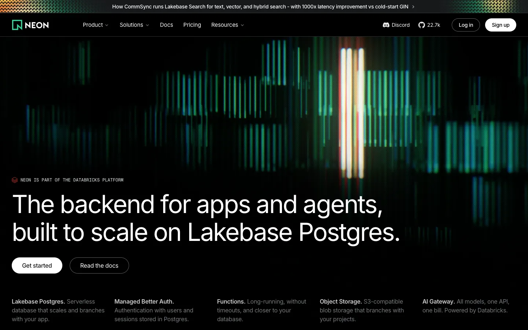Click the Get started button
This screenshot has height=330, width=528.
37,265
